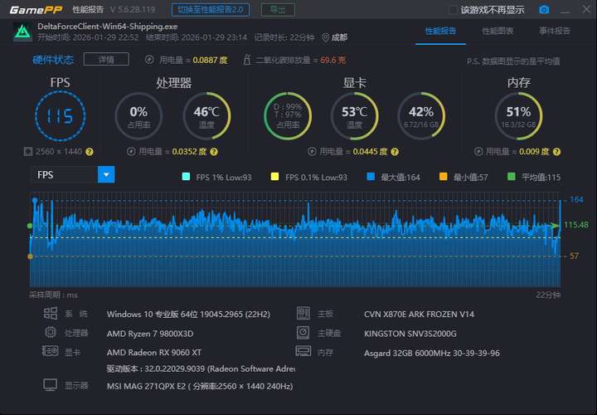
Task: Click the memory module icon
Action: coord(303,351)
